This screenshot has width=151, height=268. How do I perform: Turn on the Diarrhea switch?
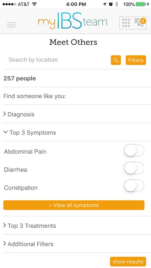(x=134, y=168)
